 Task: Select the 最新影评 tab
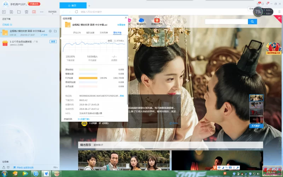pyautogui.click(x=98, y=145)
